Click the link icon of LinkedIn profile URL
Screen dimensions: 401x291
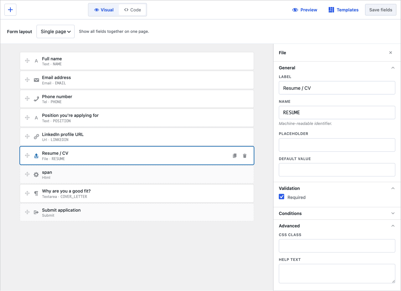(36, 137)
